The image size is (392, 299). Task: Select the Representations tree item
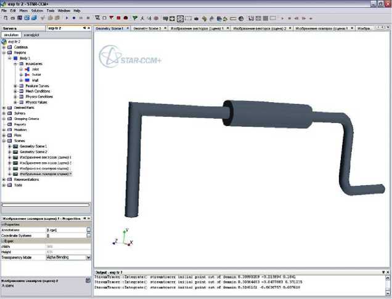click(27, 180)
